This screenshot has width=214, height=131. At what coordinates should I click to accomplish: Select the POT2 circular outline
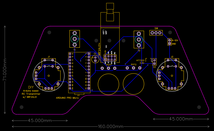[134, 84]
